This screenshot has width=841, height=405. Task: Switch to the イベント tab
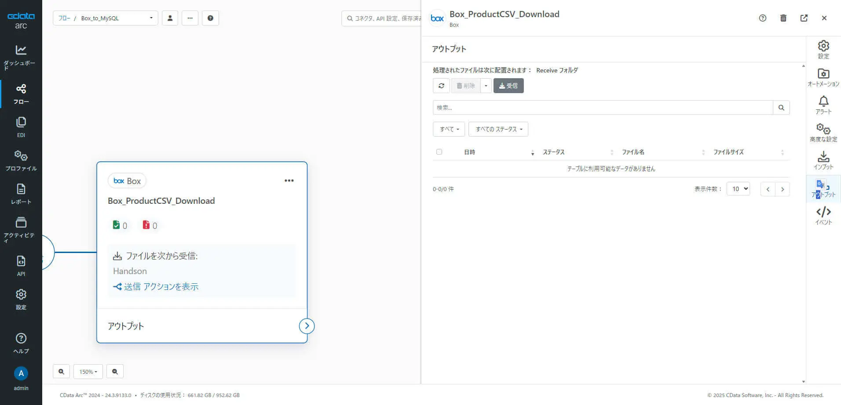click(823, 216)
